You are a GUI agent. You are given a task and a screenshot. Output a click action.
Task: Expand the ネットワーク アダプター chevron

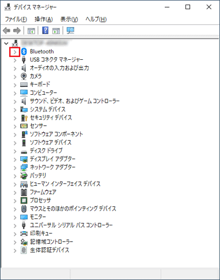click(x=15, y=168)
